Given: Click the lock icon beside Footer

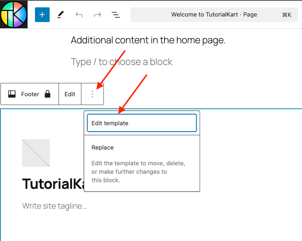Looking at the screenshot, I should (47, 94).
